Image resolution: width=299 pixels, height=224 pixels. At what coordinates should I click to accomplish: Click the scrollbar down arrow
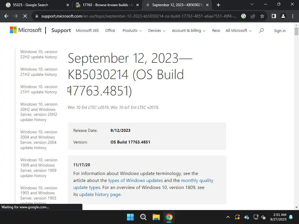click(296, 207)
